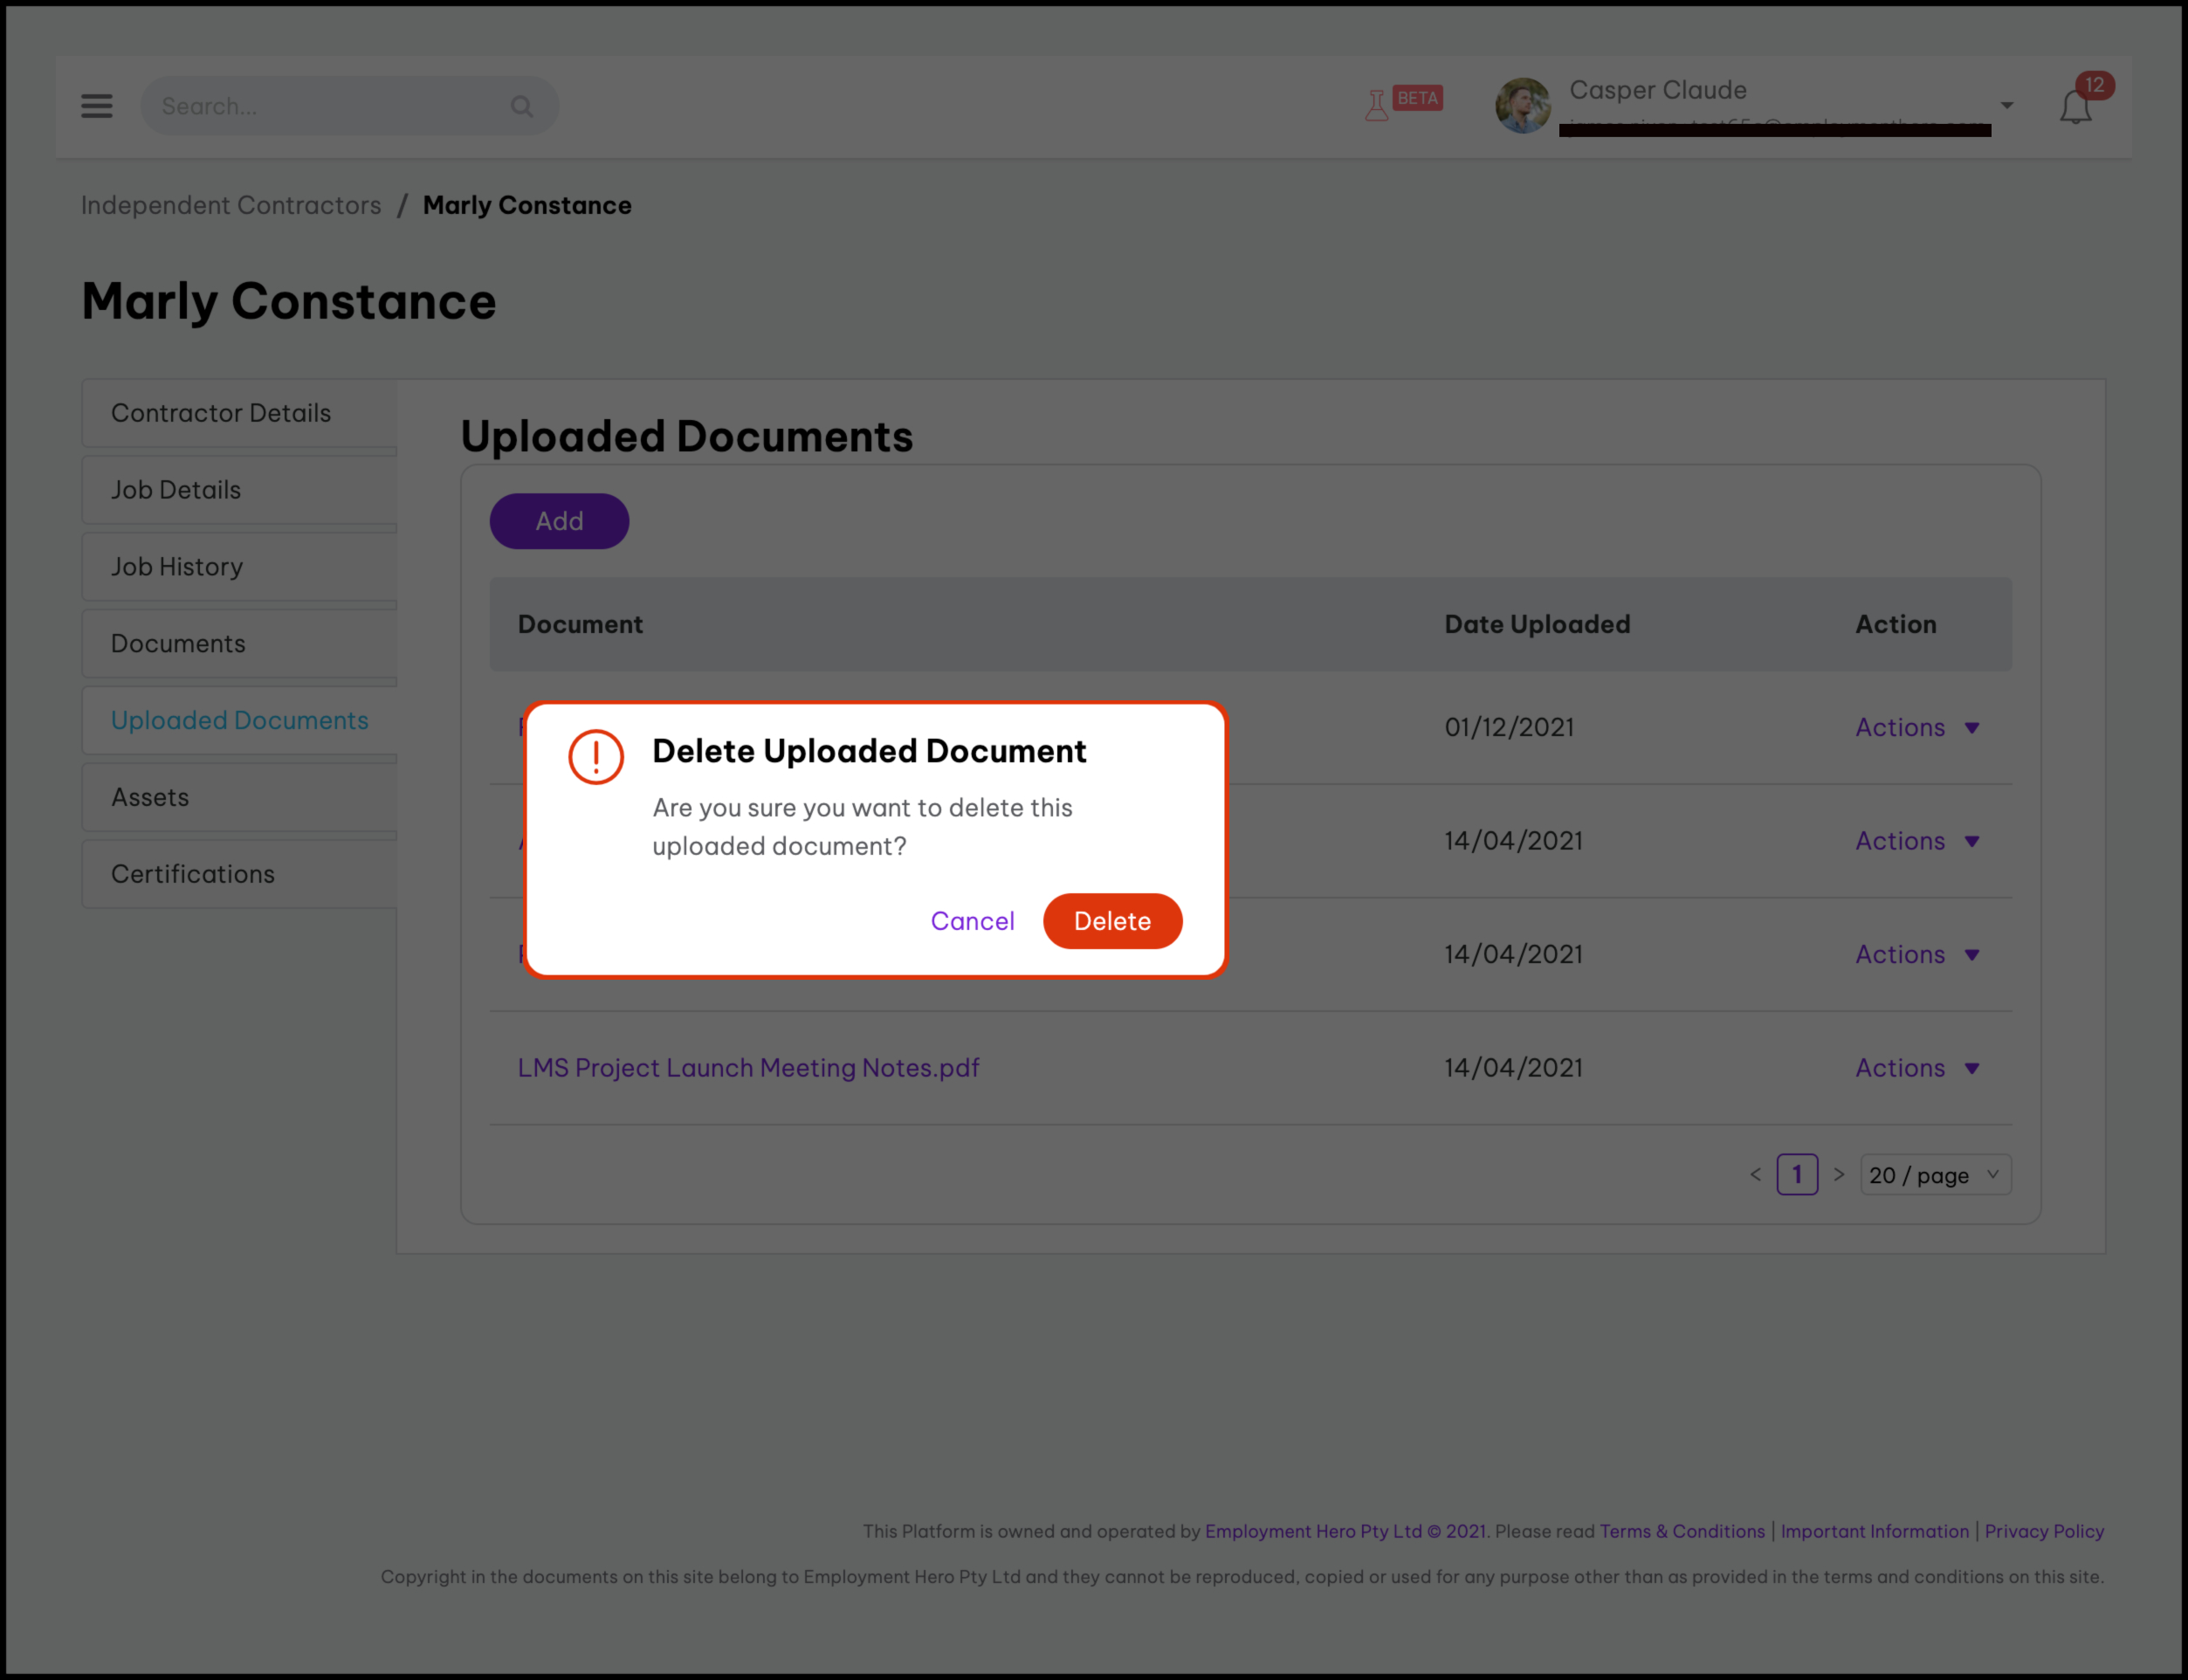The image size is (2188, 1680).
Task: Open the Certifications tab
Action: pos(193,874)
